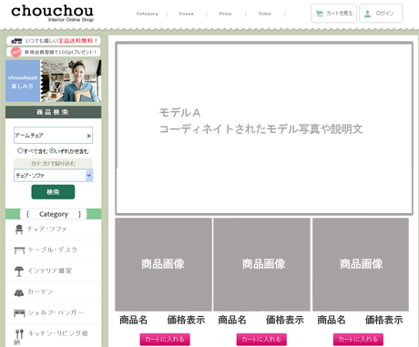Click the ログイン button text
Screen dimensions: 419x347
tap(384, 14)
